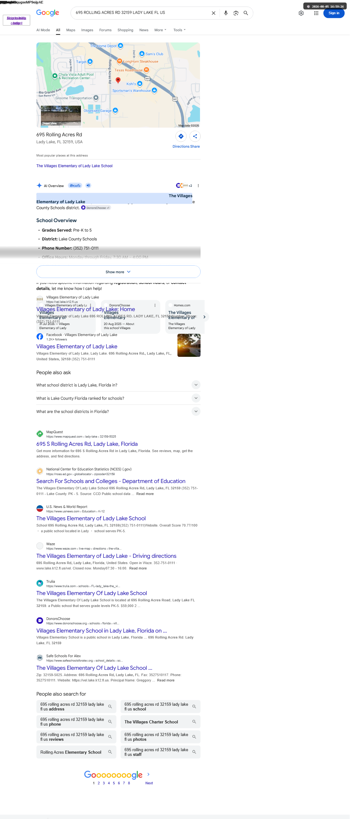Image resolution: width=354 pixels, height=819 pixels.
Task: Switch to the Images tab
Action: tap(88, 30)
